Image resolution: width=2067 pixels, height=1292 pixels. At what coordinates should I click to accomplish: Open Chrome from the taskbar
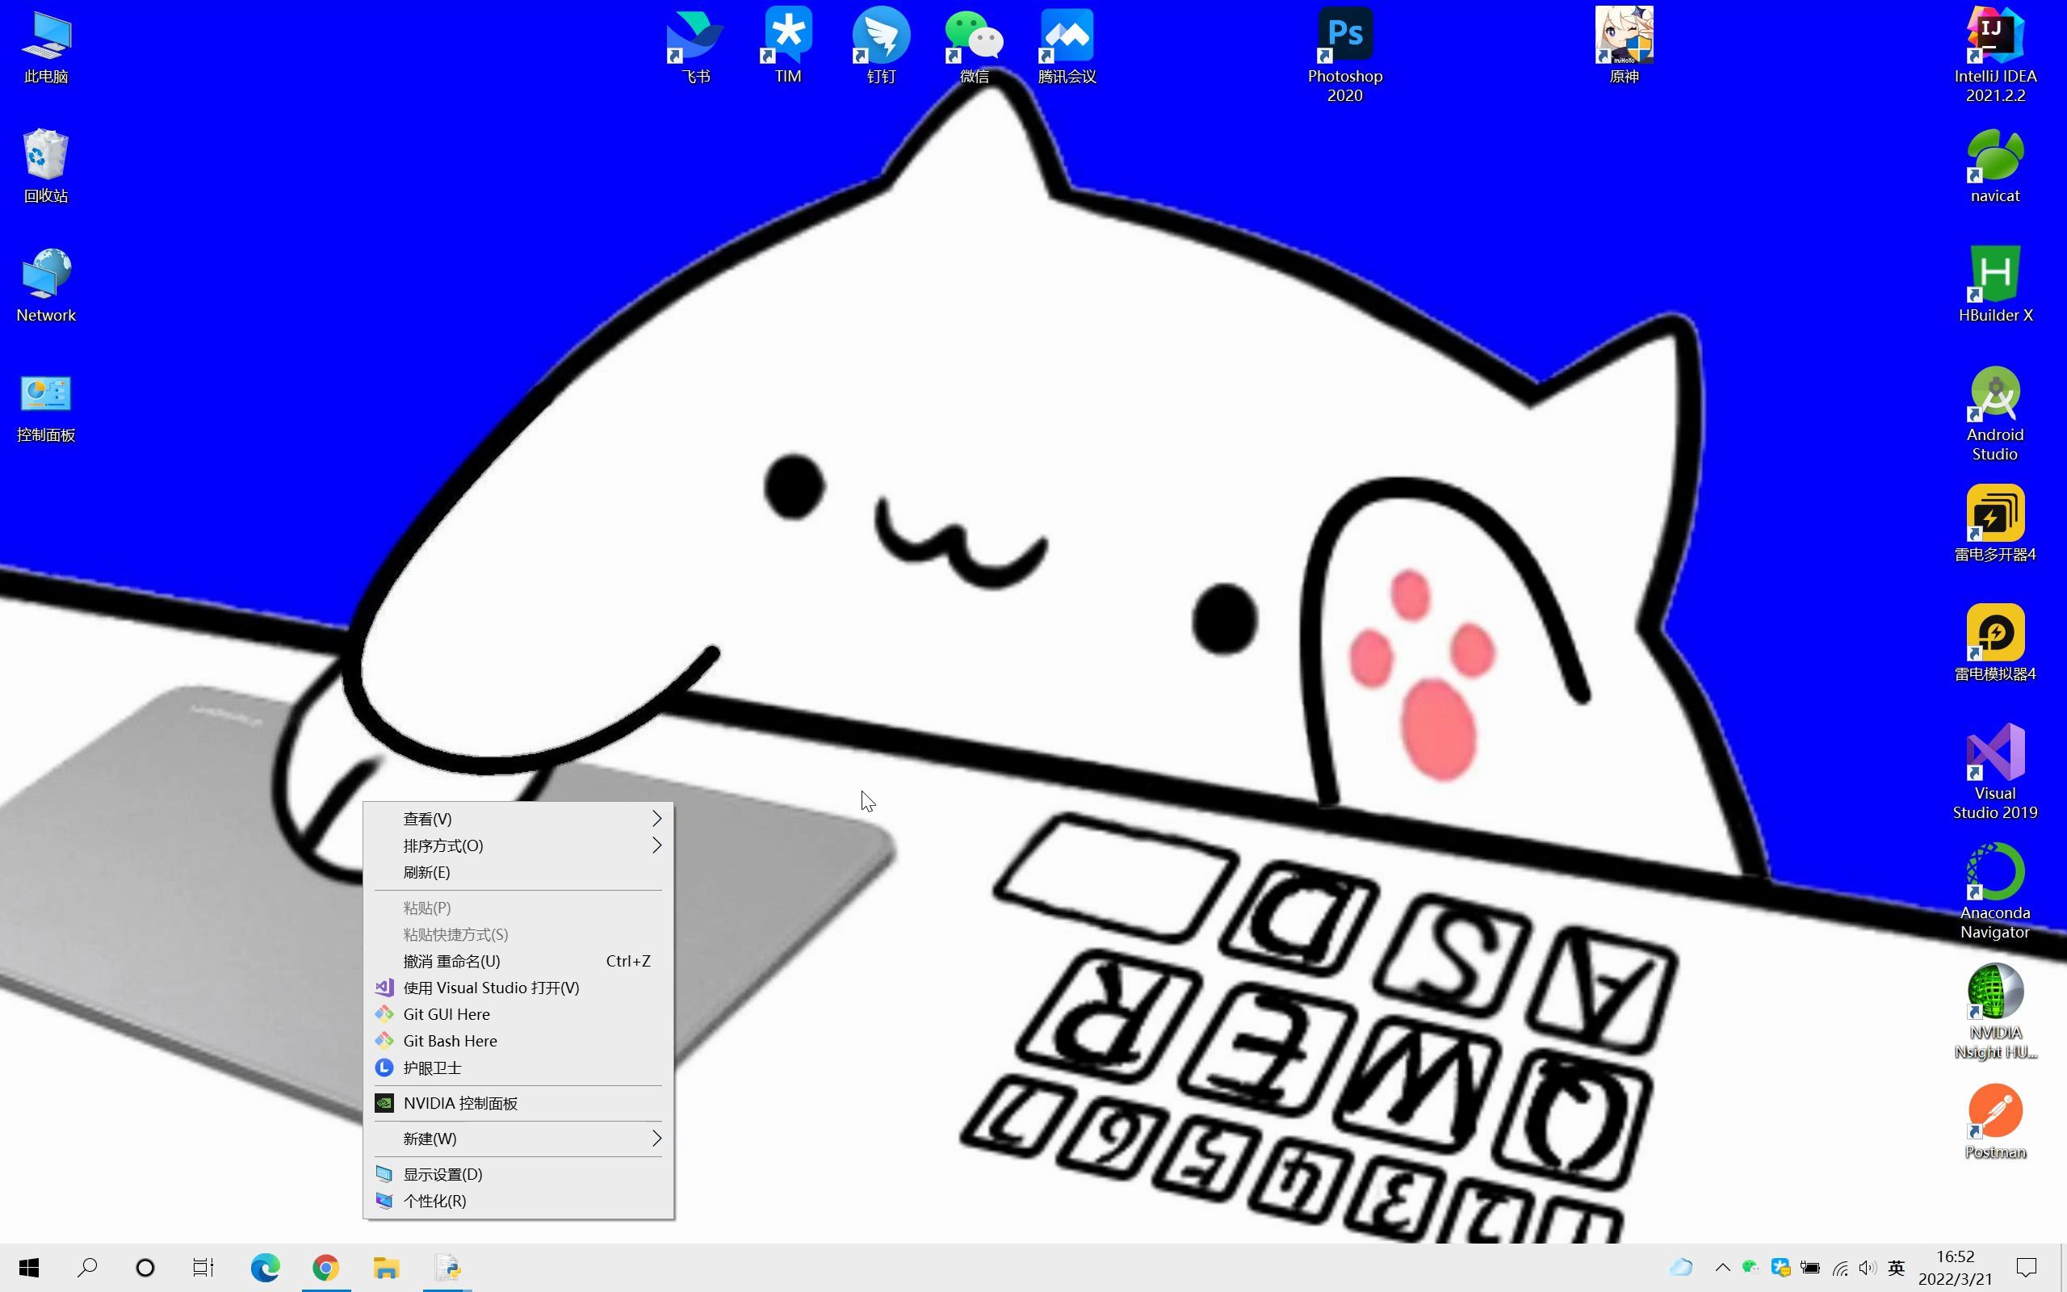point(325,1267)
